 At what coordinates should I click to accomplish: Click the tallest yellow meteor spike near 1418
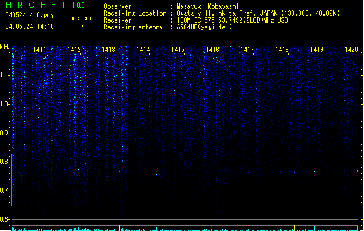pos(280,224)
